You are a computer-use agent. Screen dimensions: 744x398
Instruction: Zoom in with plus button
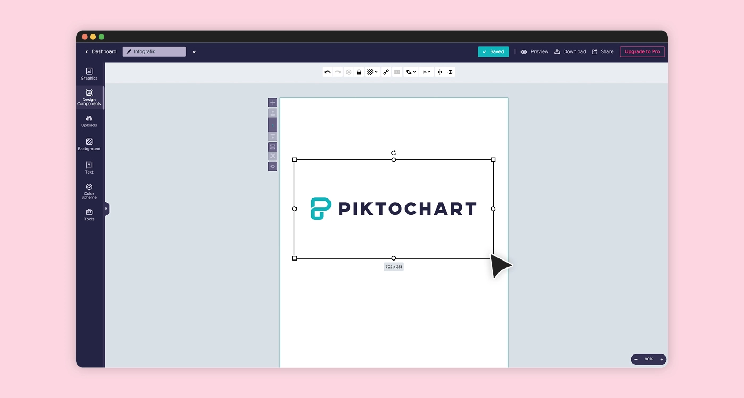(x=662, y=359)
